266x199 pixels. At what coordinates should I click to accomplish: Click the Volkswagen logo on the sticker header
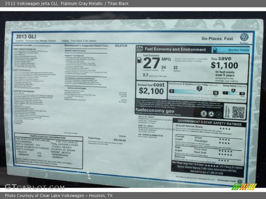244,37
